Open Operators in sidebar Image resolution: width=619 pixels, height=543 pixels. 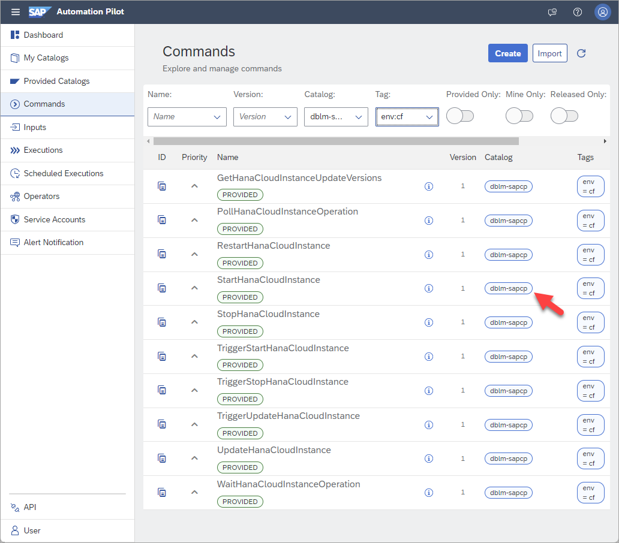tap(68, 197)
